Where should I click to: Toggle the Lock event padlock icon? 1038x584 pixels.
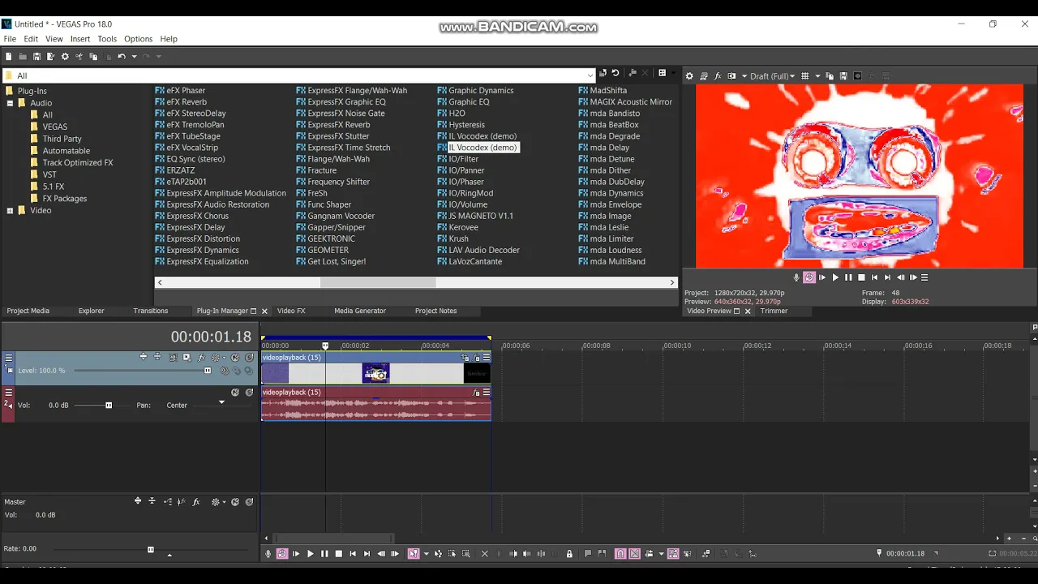click(569, 554)
